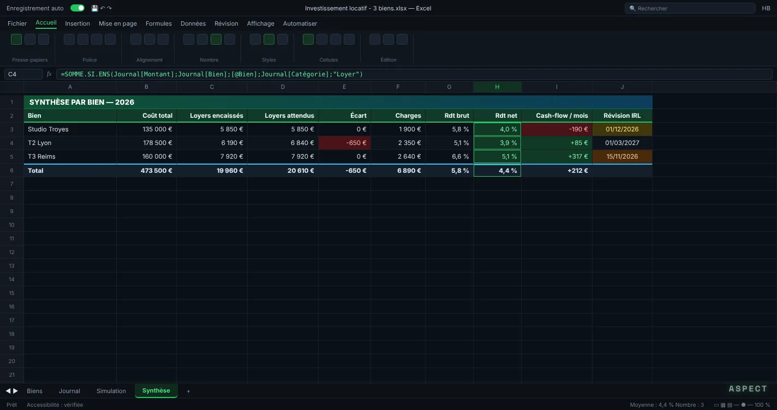Open the Fichier menu
The width and height of the screenshot is (777, 410).
(17, 23)
